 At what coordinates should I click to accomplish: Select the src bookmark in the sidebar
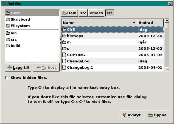tap(32, 39)
